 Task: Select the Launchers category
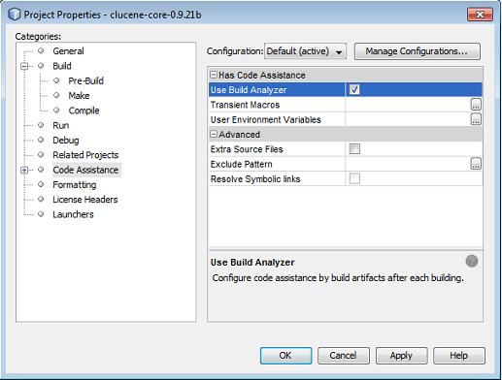73,214
